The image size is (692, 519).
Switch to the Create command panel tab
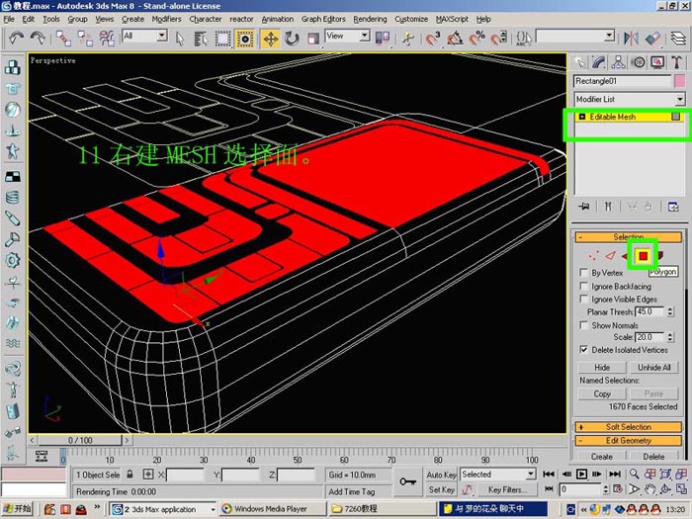pyautogui.click(x=579, y=62)
